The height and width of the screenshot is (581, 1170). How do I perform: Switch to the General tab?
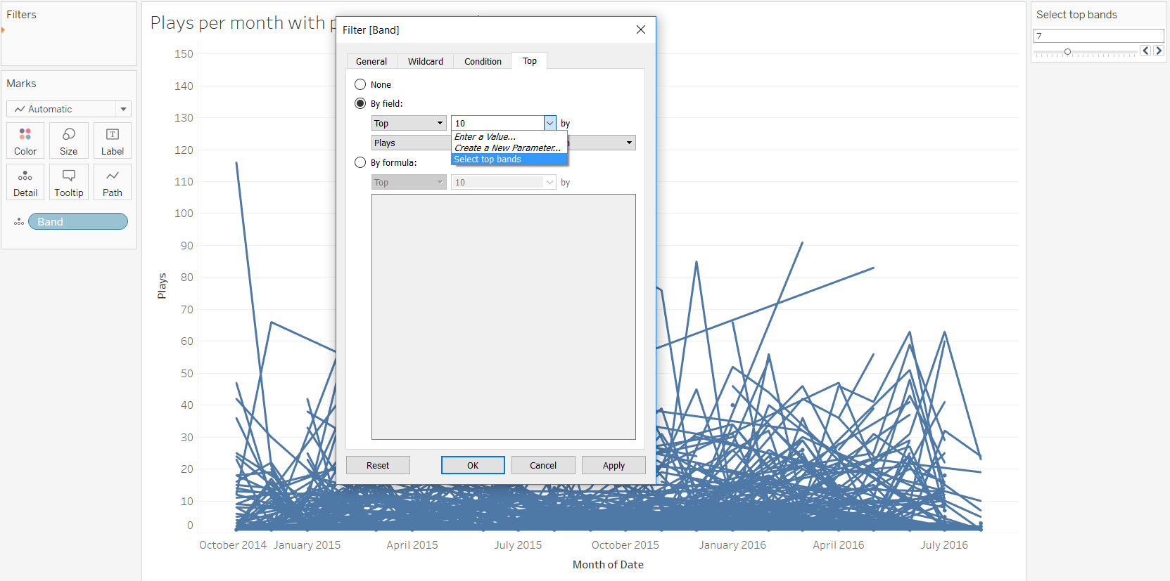click(x=371, y=61)
